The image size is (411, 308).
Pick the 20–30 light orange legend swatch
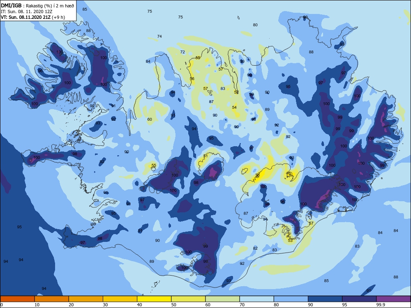(86, 299)
